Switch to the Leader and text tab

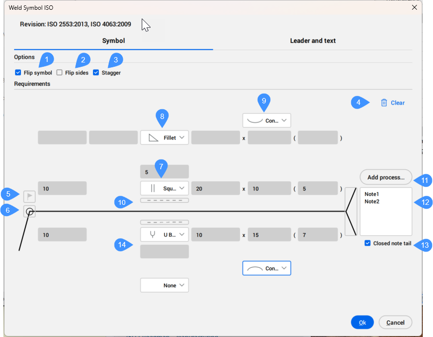point(313,41)
